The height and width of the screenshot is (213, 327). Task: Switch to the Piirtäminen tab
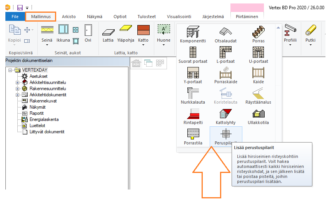pyautogui.click(x=247, y=17)
